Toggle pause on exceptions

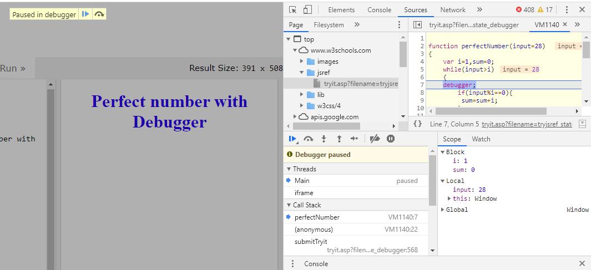391,139
